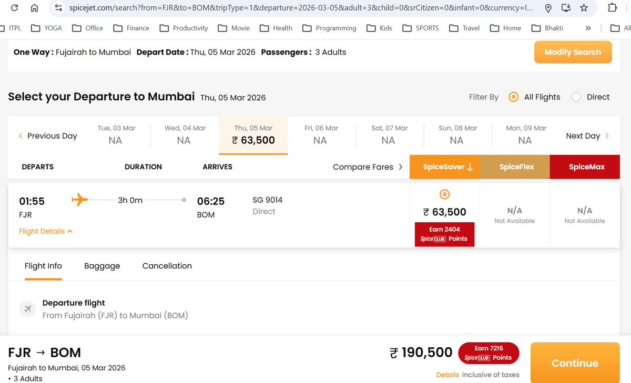Go to browser home page icon

tap(35, 8)
